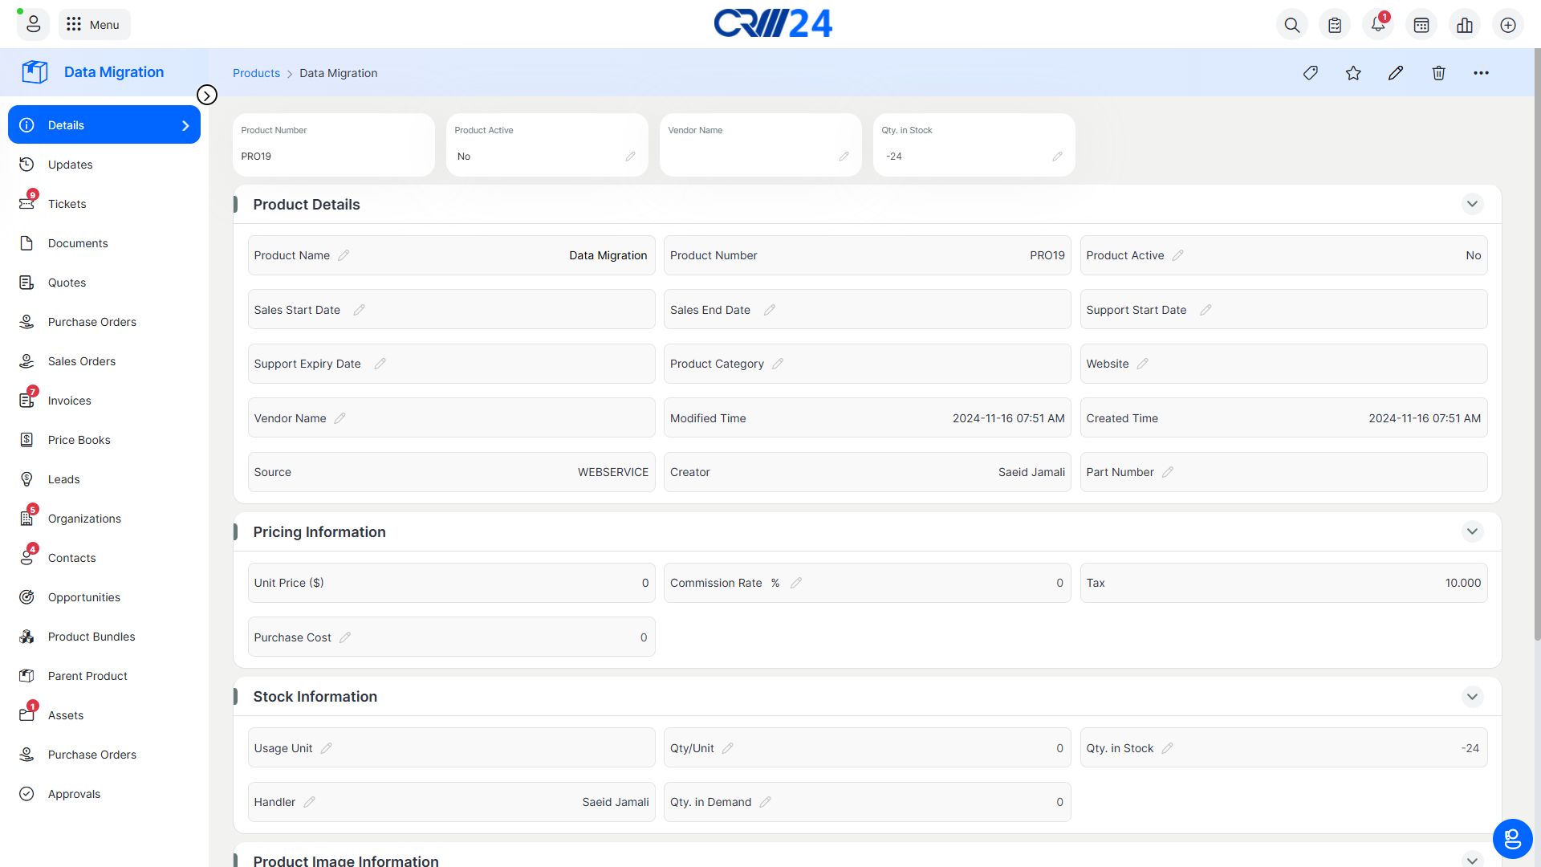The image size is (1541, 867).
Task: Edit the Product Active field pencil
Action: click(1177, 255)
